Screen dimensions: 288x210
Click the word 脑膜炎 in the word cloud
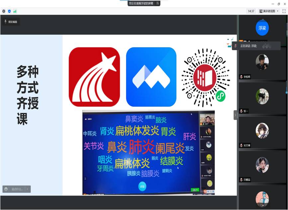click(x=150, y=174)
